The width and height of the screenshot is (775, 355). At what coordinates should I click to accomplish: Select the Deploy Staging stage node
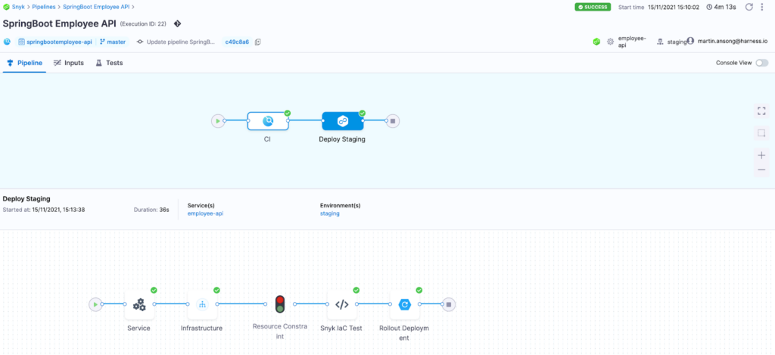pyautogui.click(x=343, y=121)
